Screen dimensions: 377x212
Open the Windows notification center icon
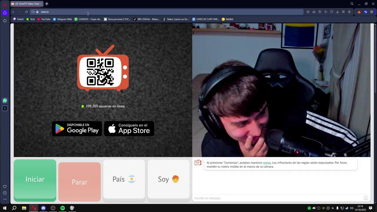[371, 208]
